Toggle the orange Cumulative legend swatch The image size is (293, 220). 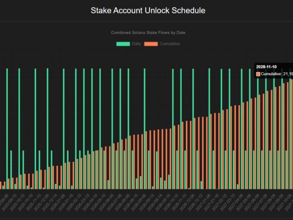pyautogui.click(x=151, y=44)
